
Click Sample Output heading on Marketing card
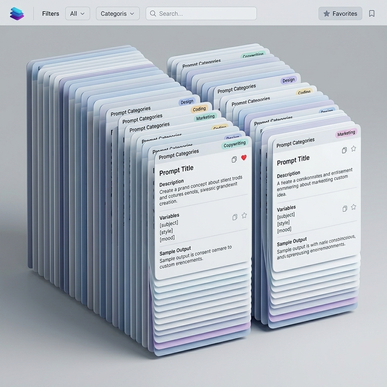tap(292, 242)
